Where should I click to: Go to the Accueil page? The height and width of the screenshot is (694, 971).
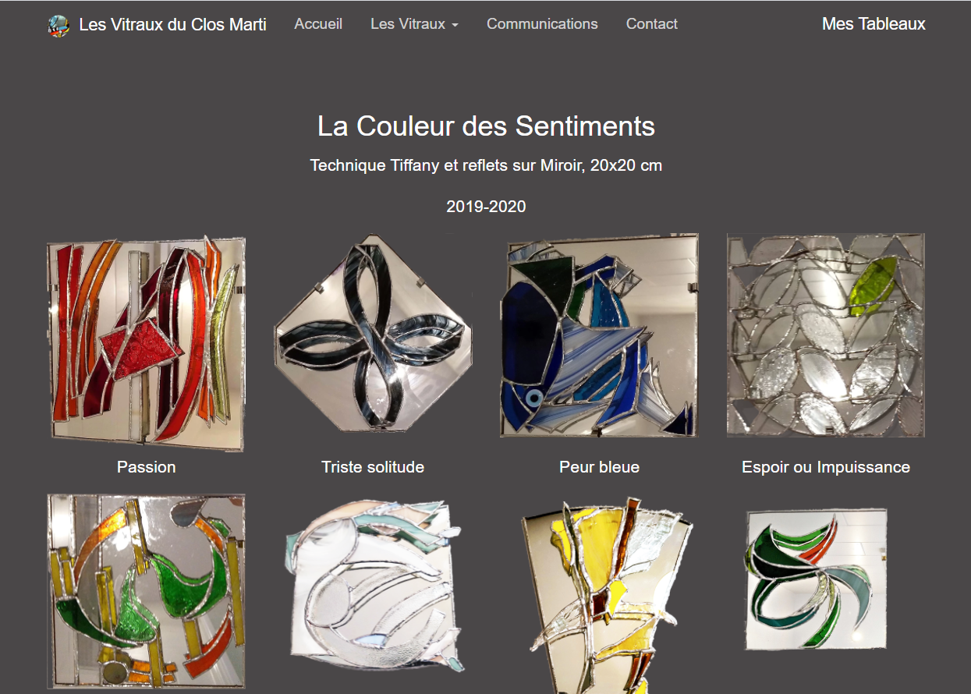[x=318, y=24]
